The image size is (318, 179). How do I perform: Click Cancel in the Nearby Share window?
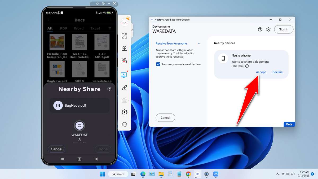click(165, 117)
